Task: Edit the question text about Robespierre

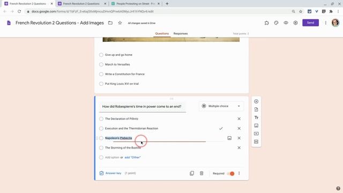Action: [x=143, y=107]
